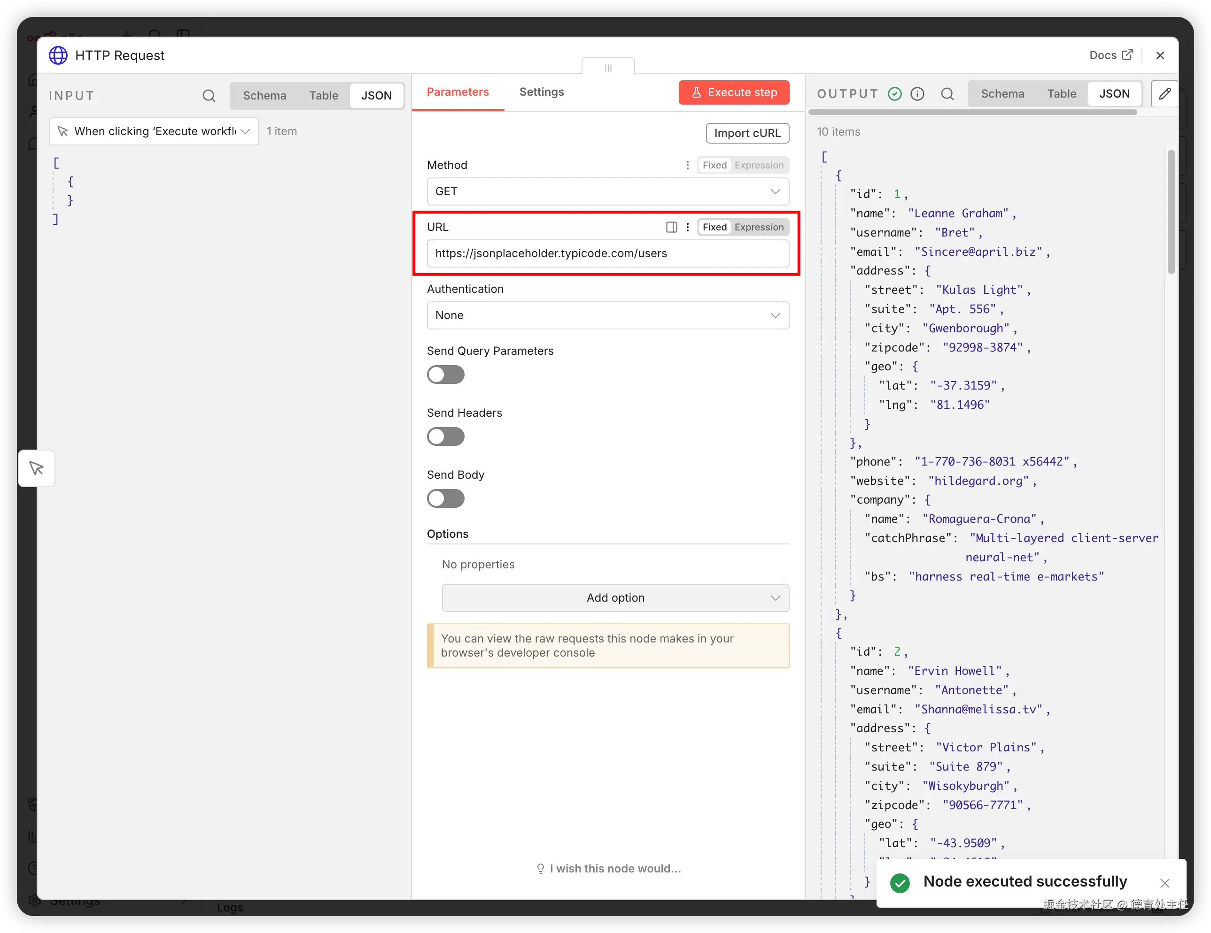Open the GET method dropdown

pyautogui.click(x=608, y=191)
